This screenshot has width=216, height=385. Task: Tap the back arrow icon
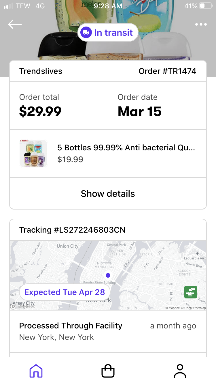(x=15, y=24)
